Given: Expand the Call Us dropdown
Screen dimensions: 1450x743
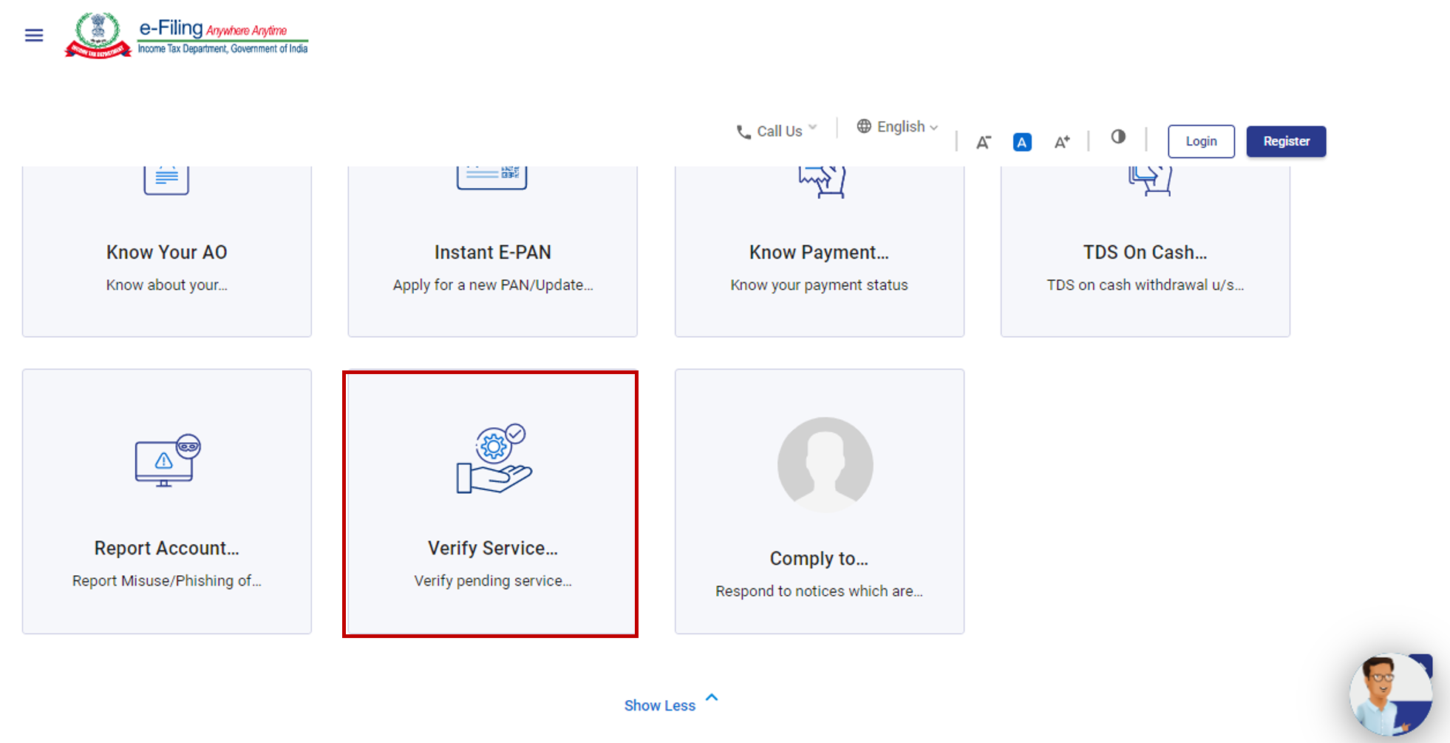Looking at the screenshot, I should click(x=777, y=131).
